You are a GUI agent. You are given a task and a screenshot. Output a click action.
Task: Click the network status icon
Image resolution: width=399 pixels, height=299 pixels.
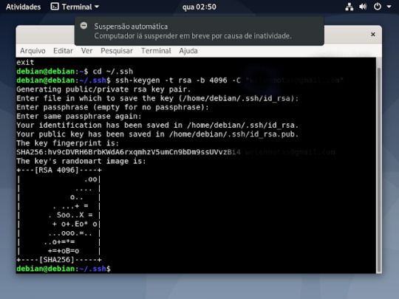(349, 7)
